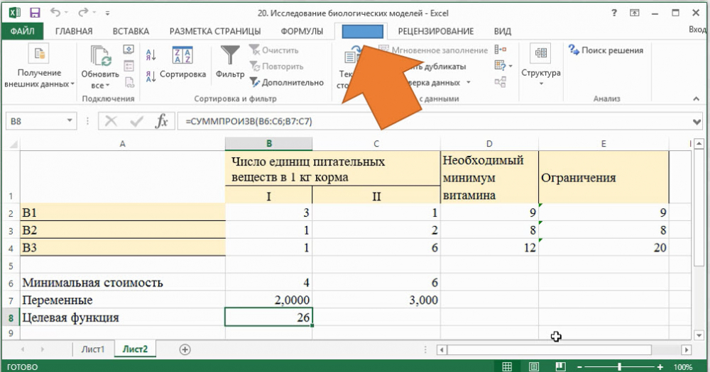The image size is (710, 372).
Task: Click the Save icon in quick access toolbar
Action: pyautogui.click(x=35, y=12)
